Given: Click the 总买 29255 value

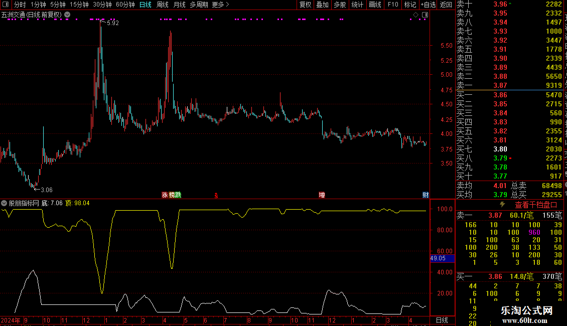Looking at the screenshot, I should click(552, 195).
